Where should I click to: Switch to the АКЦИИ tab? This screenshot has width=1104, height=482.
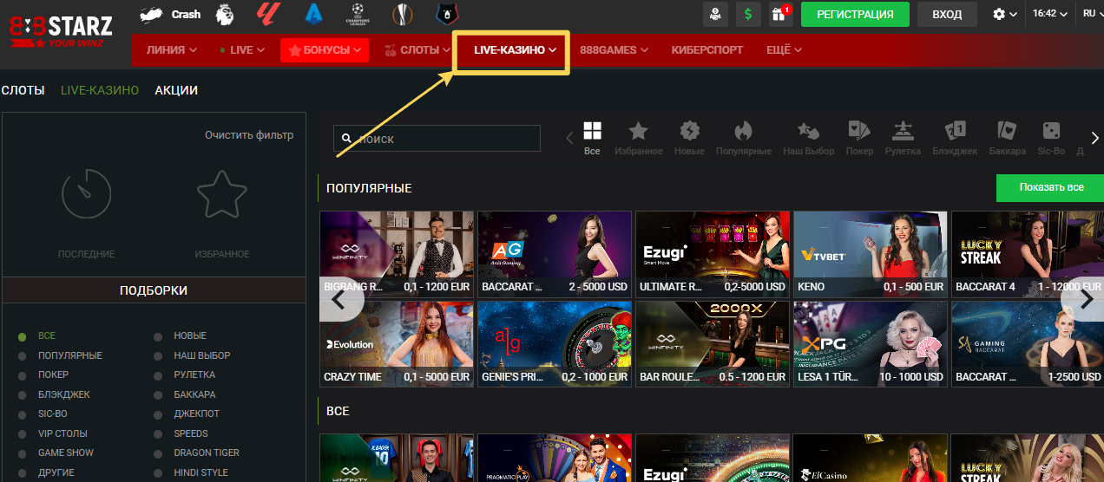coord(176,90)
